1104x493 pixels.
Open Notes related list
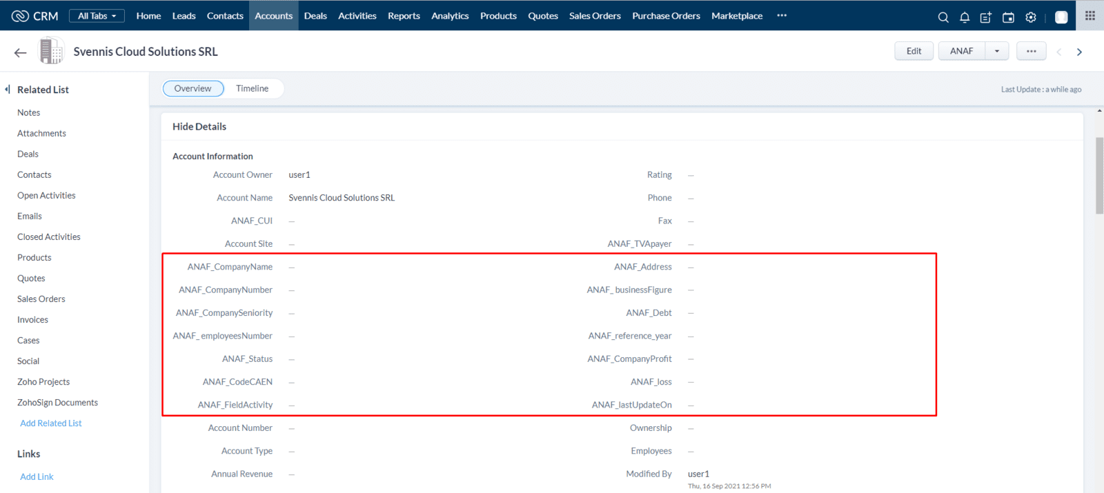pos(29,112)
